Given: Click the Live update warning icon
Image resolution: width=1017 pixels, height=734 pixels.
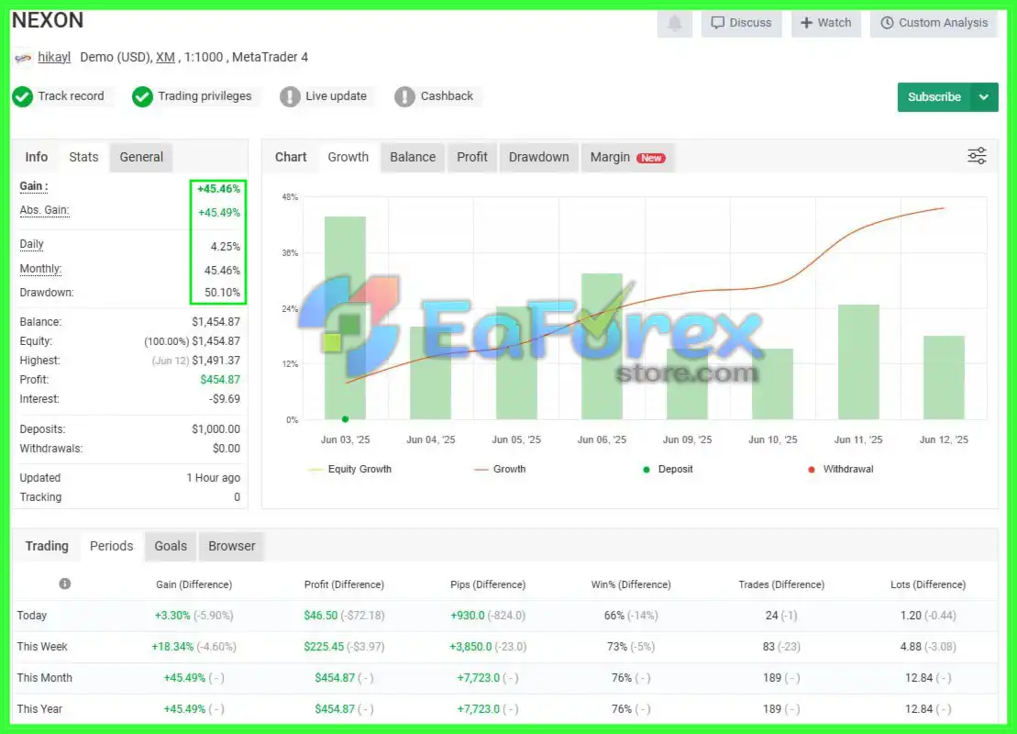Looking at the screenshot, I should pyautogui.click(x=290, y=96).
